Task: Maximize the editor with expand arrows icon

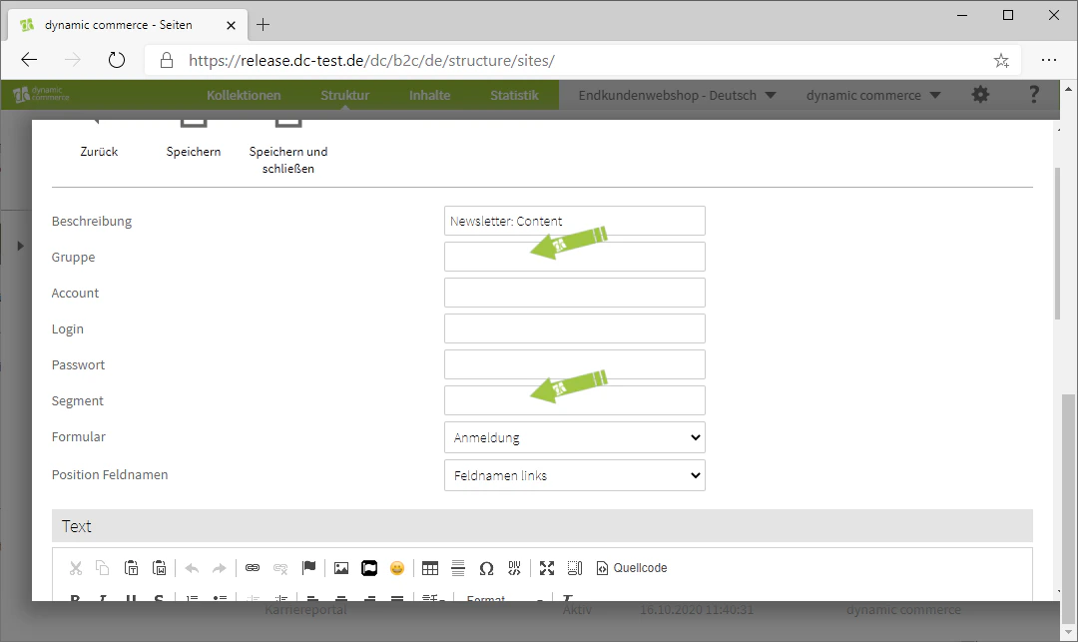Action: (547, 568)
